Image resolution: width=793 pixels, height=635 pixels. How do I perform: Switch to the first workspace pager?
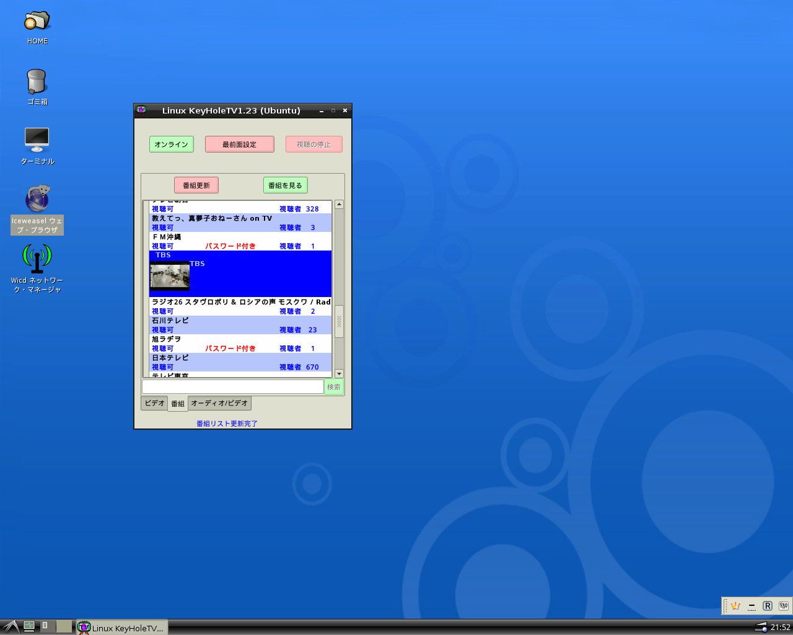(48, 626)
